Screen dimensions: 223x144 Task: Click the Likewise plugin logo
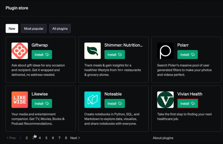tap(20, 100)
